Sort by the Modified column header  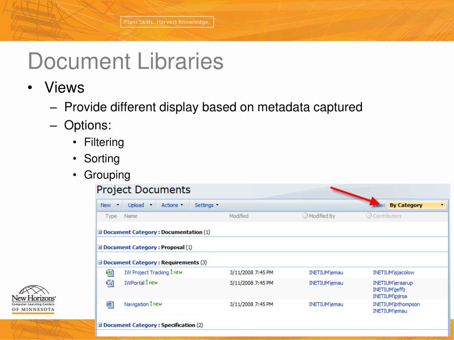tap(239, 216)
